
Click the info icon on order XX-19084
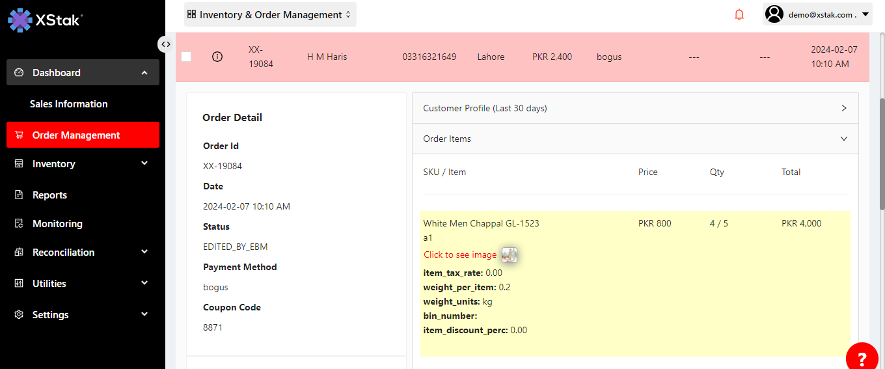(217, 57)
